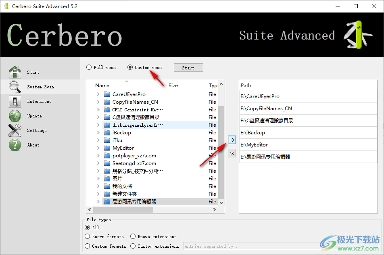
Task: Select E:\iBackup in Path list
Action: (308, 132)
